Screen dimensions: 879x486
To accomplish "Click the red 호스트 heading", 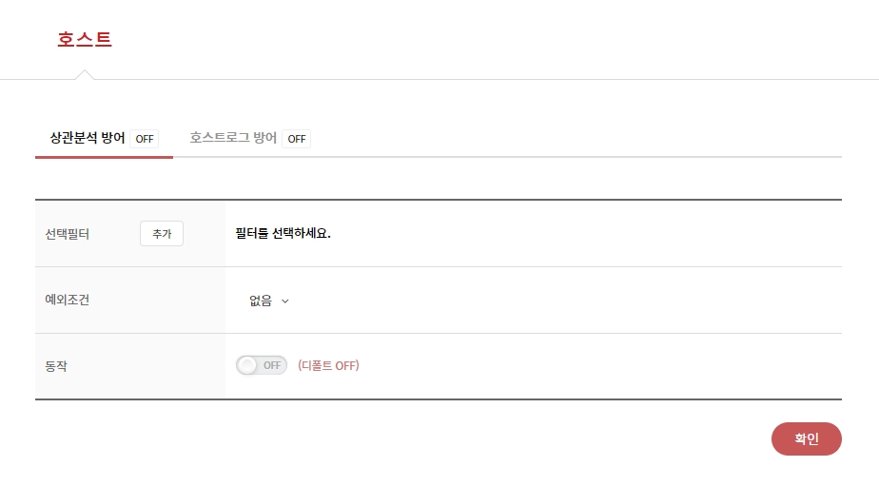I will (x=85, y=39).
